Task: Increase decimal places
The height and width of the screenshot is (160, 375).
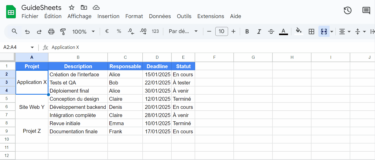Action: [143, 31]
